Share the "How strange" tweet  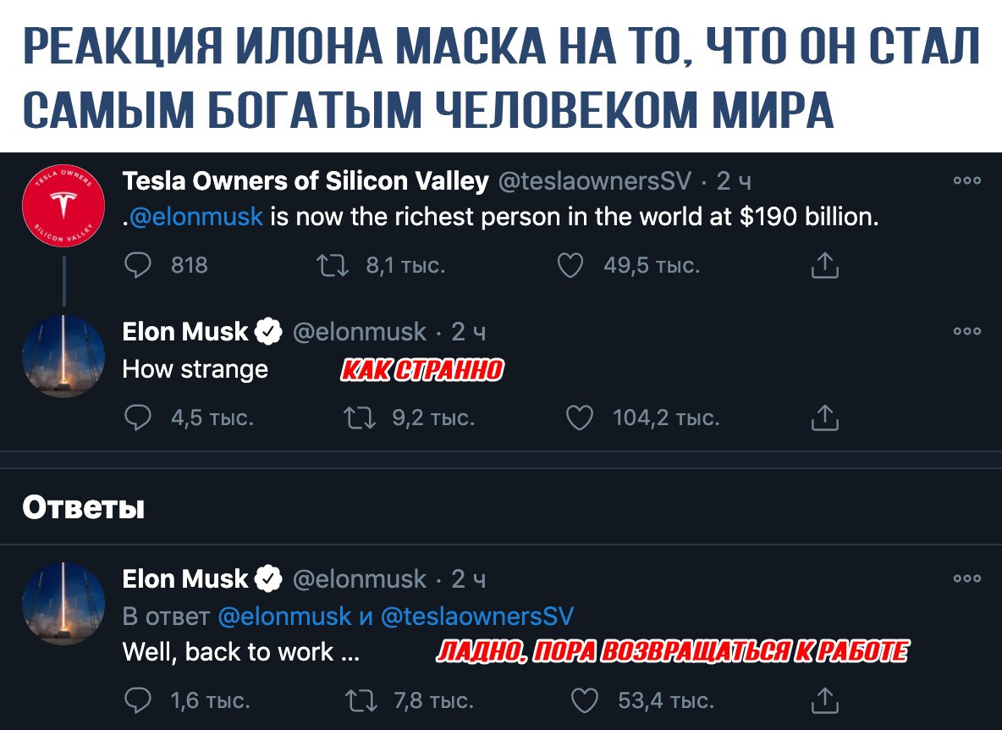[x=824, y=418]
